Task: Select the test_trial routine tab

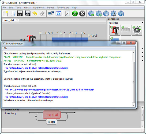Action: pos(9,20)
